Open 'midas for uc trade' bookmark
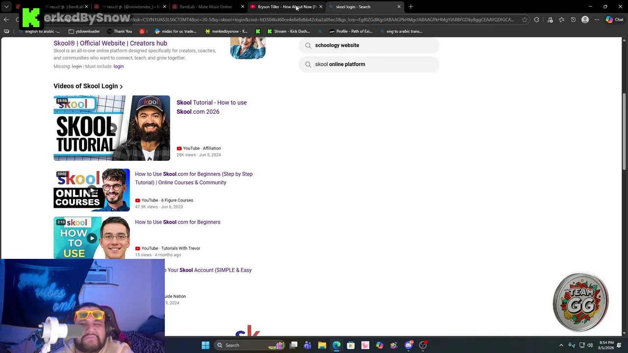Viewport: 628px width, 353px height. tap(175, 31)
